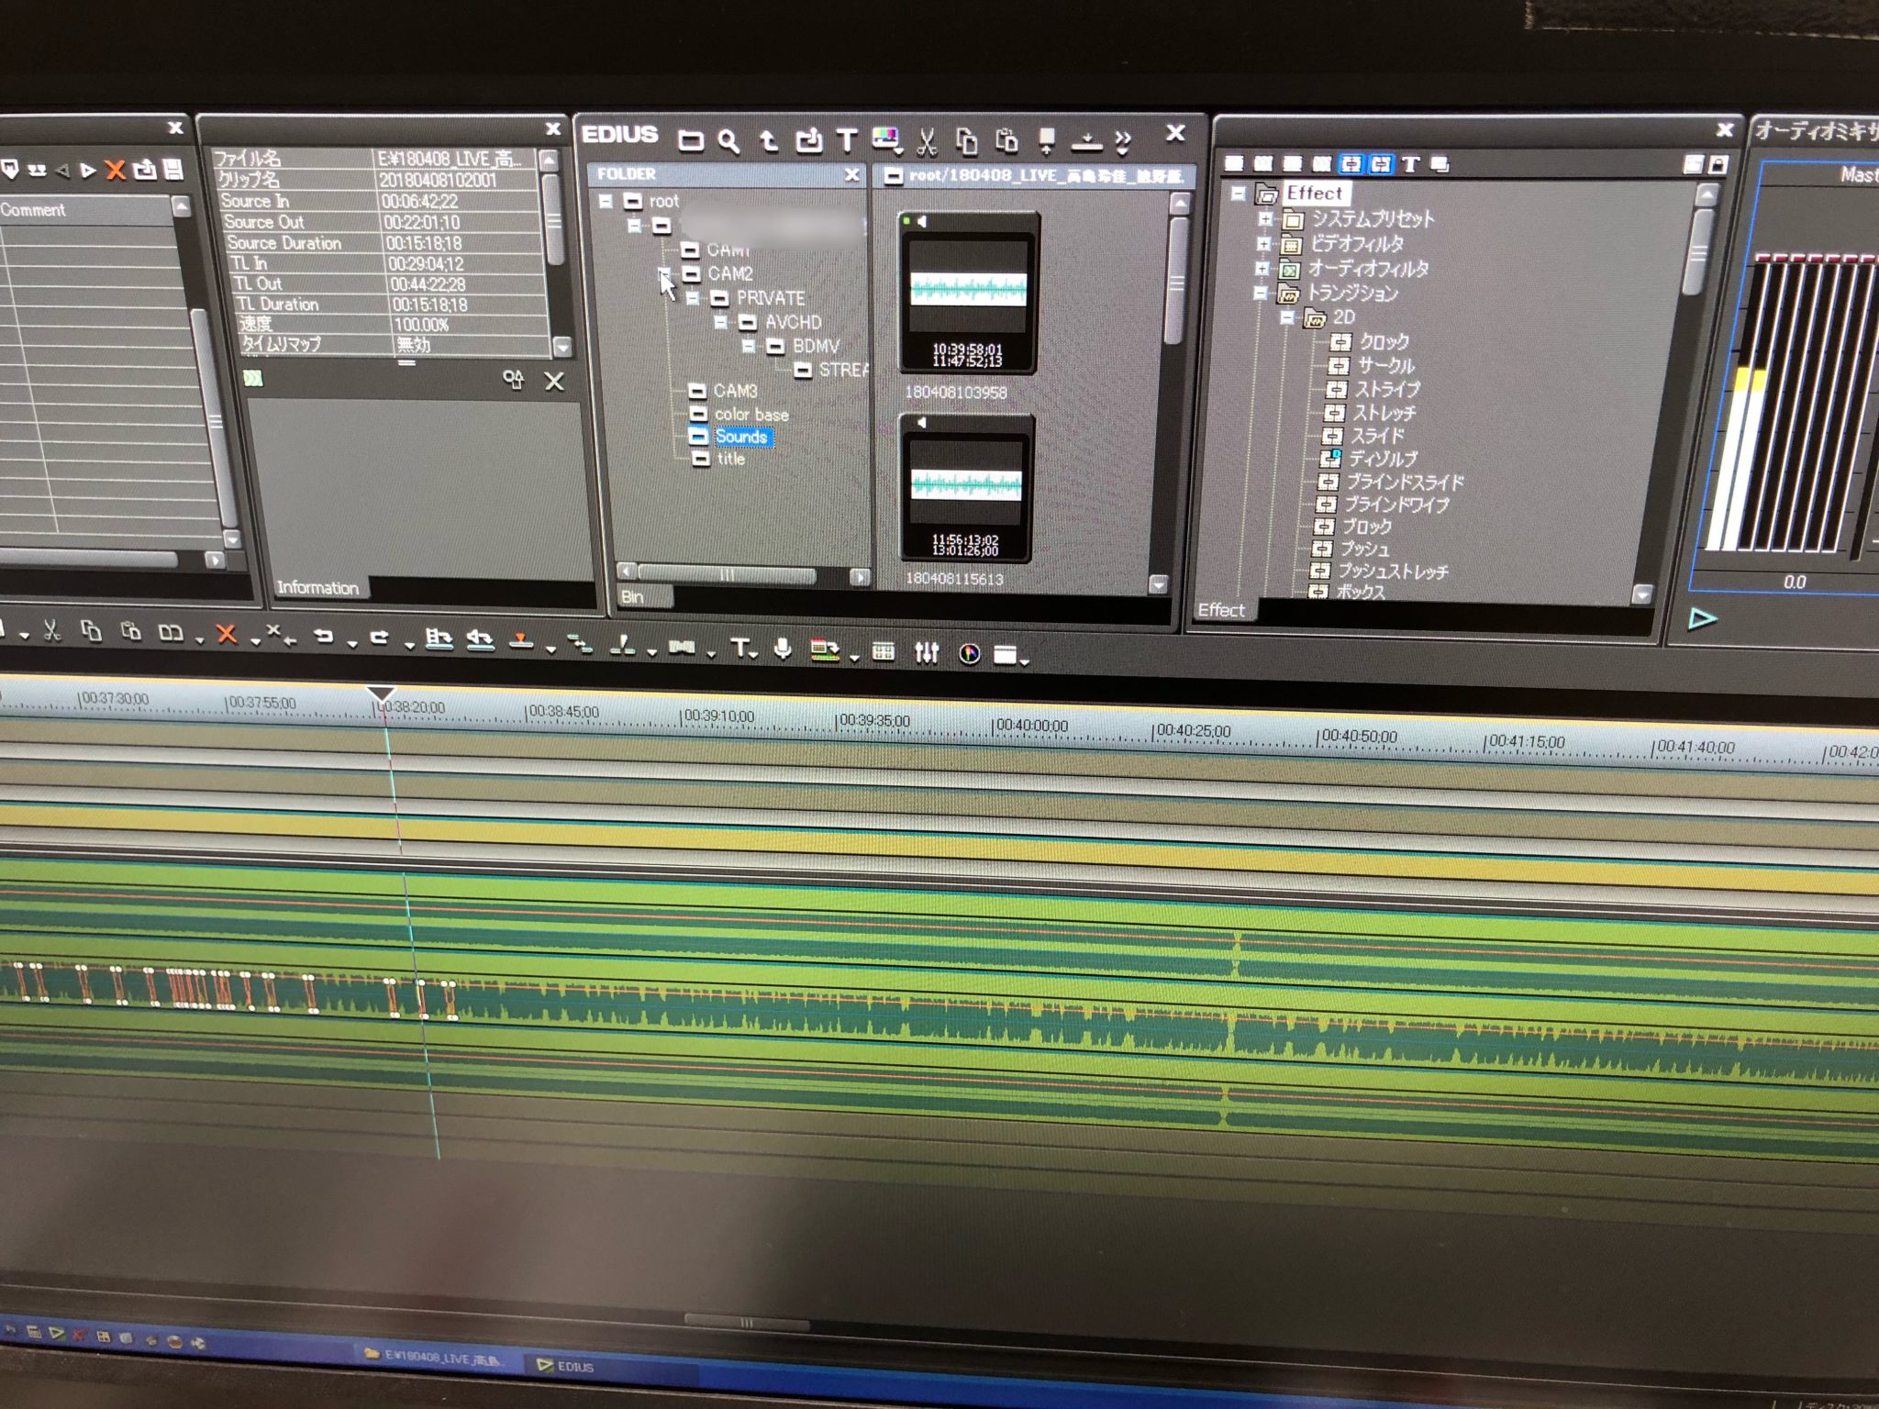Select the Sounds folder in tree
1879x1409 pixels.
click(740, 437)
